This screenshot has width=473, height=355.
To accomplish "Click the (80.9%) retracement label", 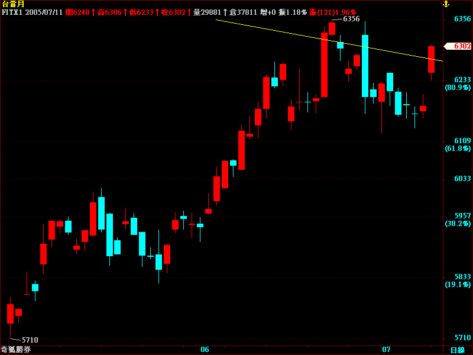I will tap(458, 88).
